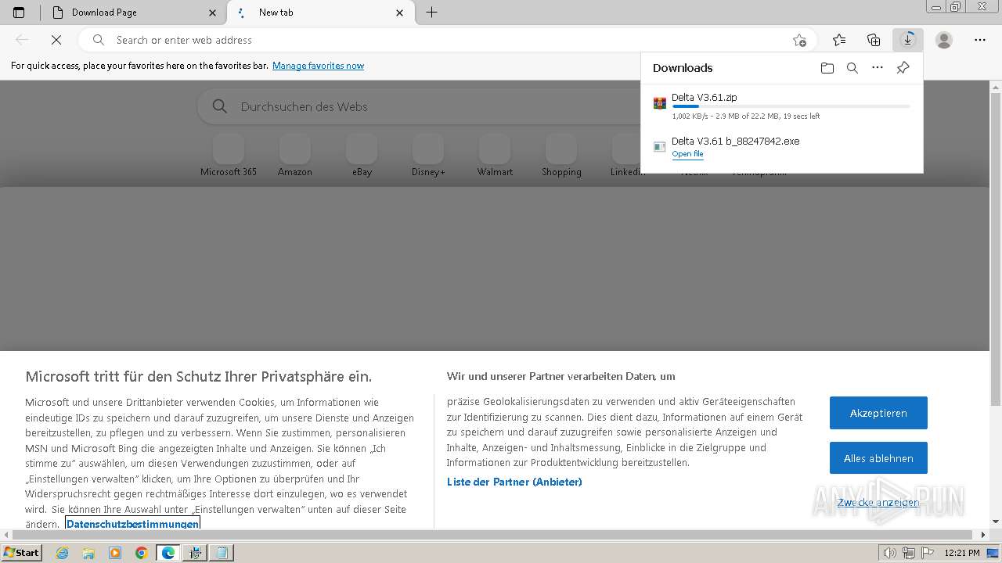Toggle the Downloads toolbar button
This screenshot has height=563, width=1002.
tap(908, 40)
